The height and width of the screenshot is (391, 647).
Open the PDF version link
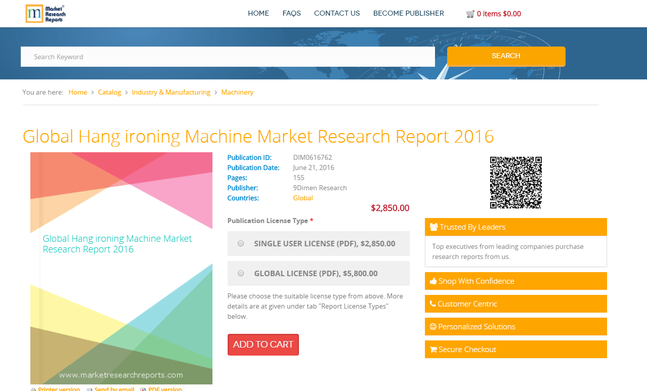click(x=165, y=389)
